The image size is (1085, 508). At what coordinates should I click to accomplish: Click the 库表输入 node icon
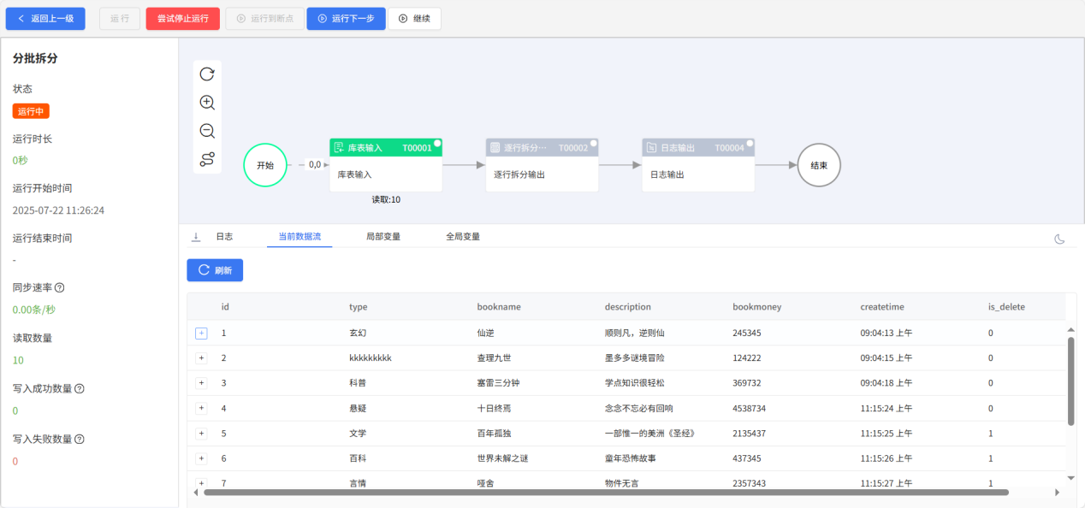pos(339,148)
